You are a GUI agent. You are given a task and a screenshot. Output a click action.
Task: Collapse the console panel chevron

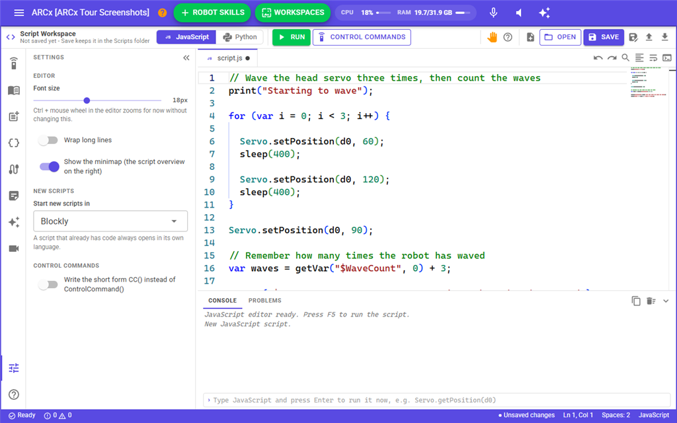point(666,301)
